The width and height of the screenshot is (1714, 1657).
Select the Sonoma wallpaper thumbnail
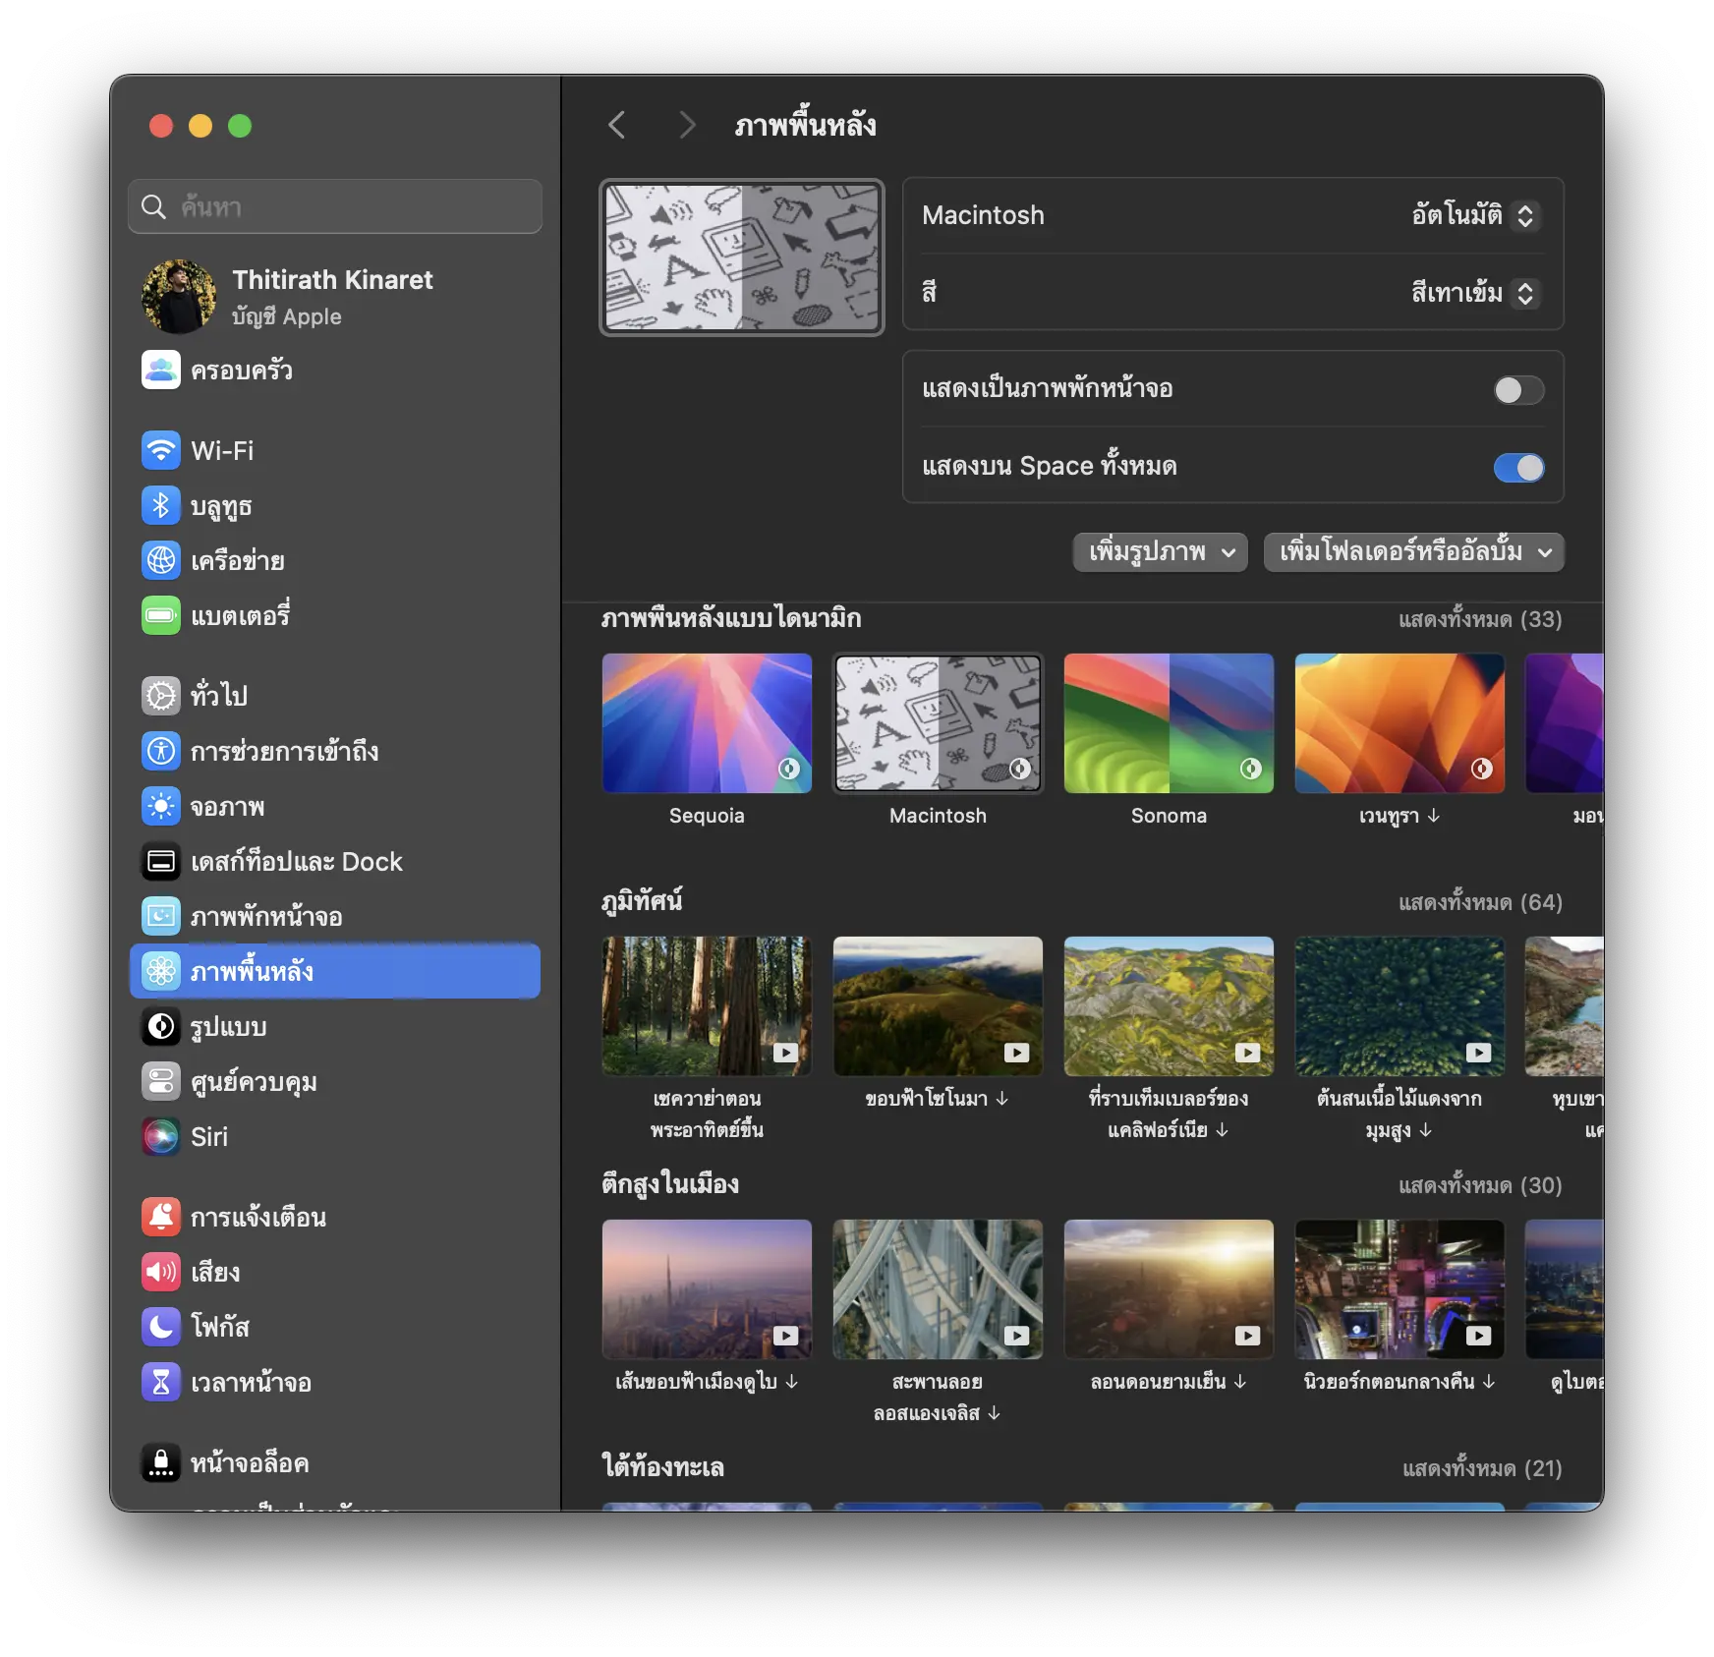tap(1169, 723)
